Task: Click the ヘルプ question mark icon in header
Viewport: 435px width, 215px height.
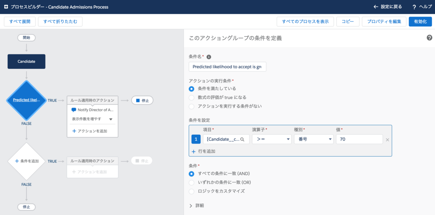Action: click(x=414, y=7)
